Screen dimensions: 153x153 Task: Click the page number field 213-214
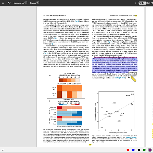142,3
